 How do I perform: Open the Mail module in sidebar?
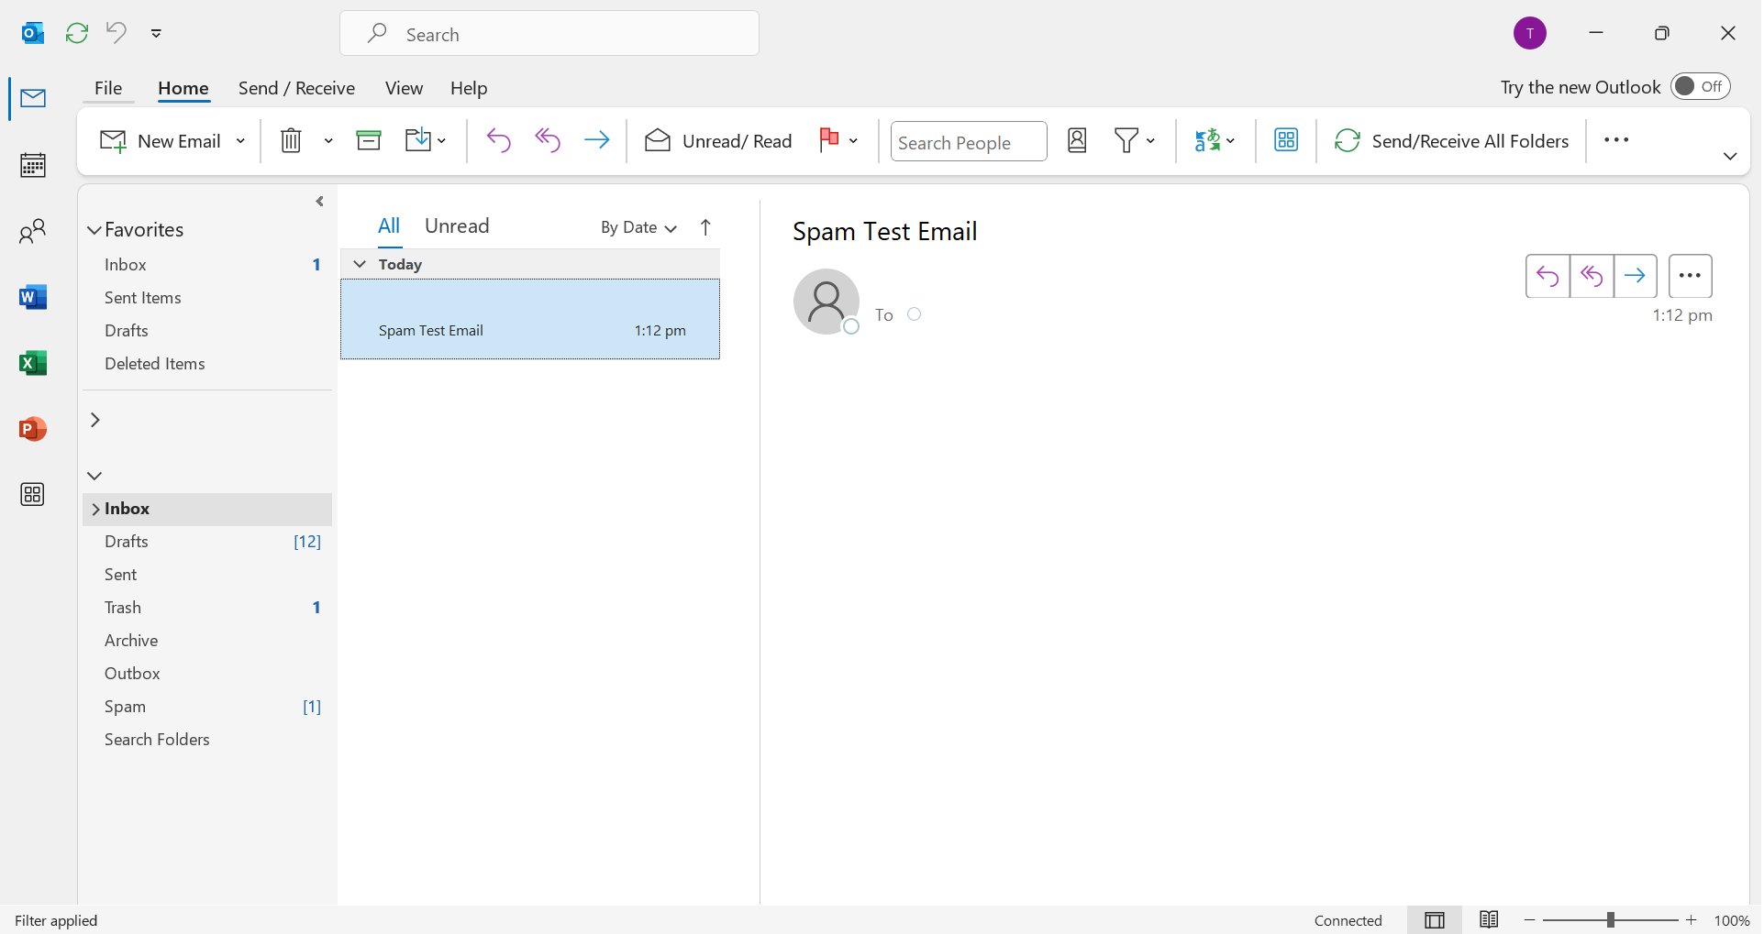33,98
